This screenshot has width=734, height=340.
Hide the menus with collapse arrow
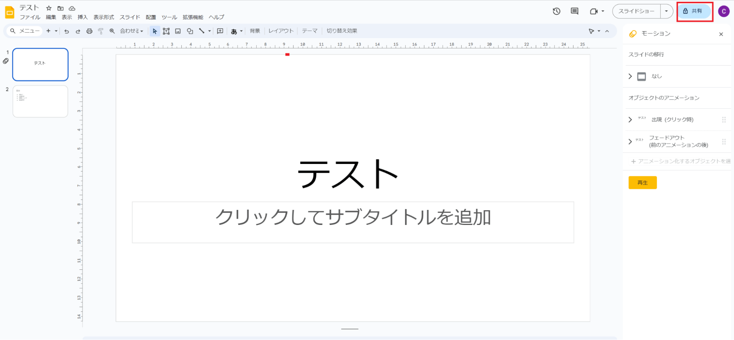pos(607,31)
